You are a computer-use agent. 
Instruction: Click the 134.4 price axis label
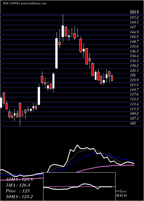pos(134,56)
